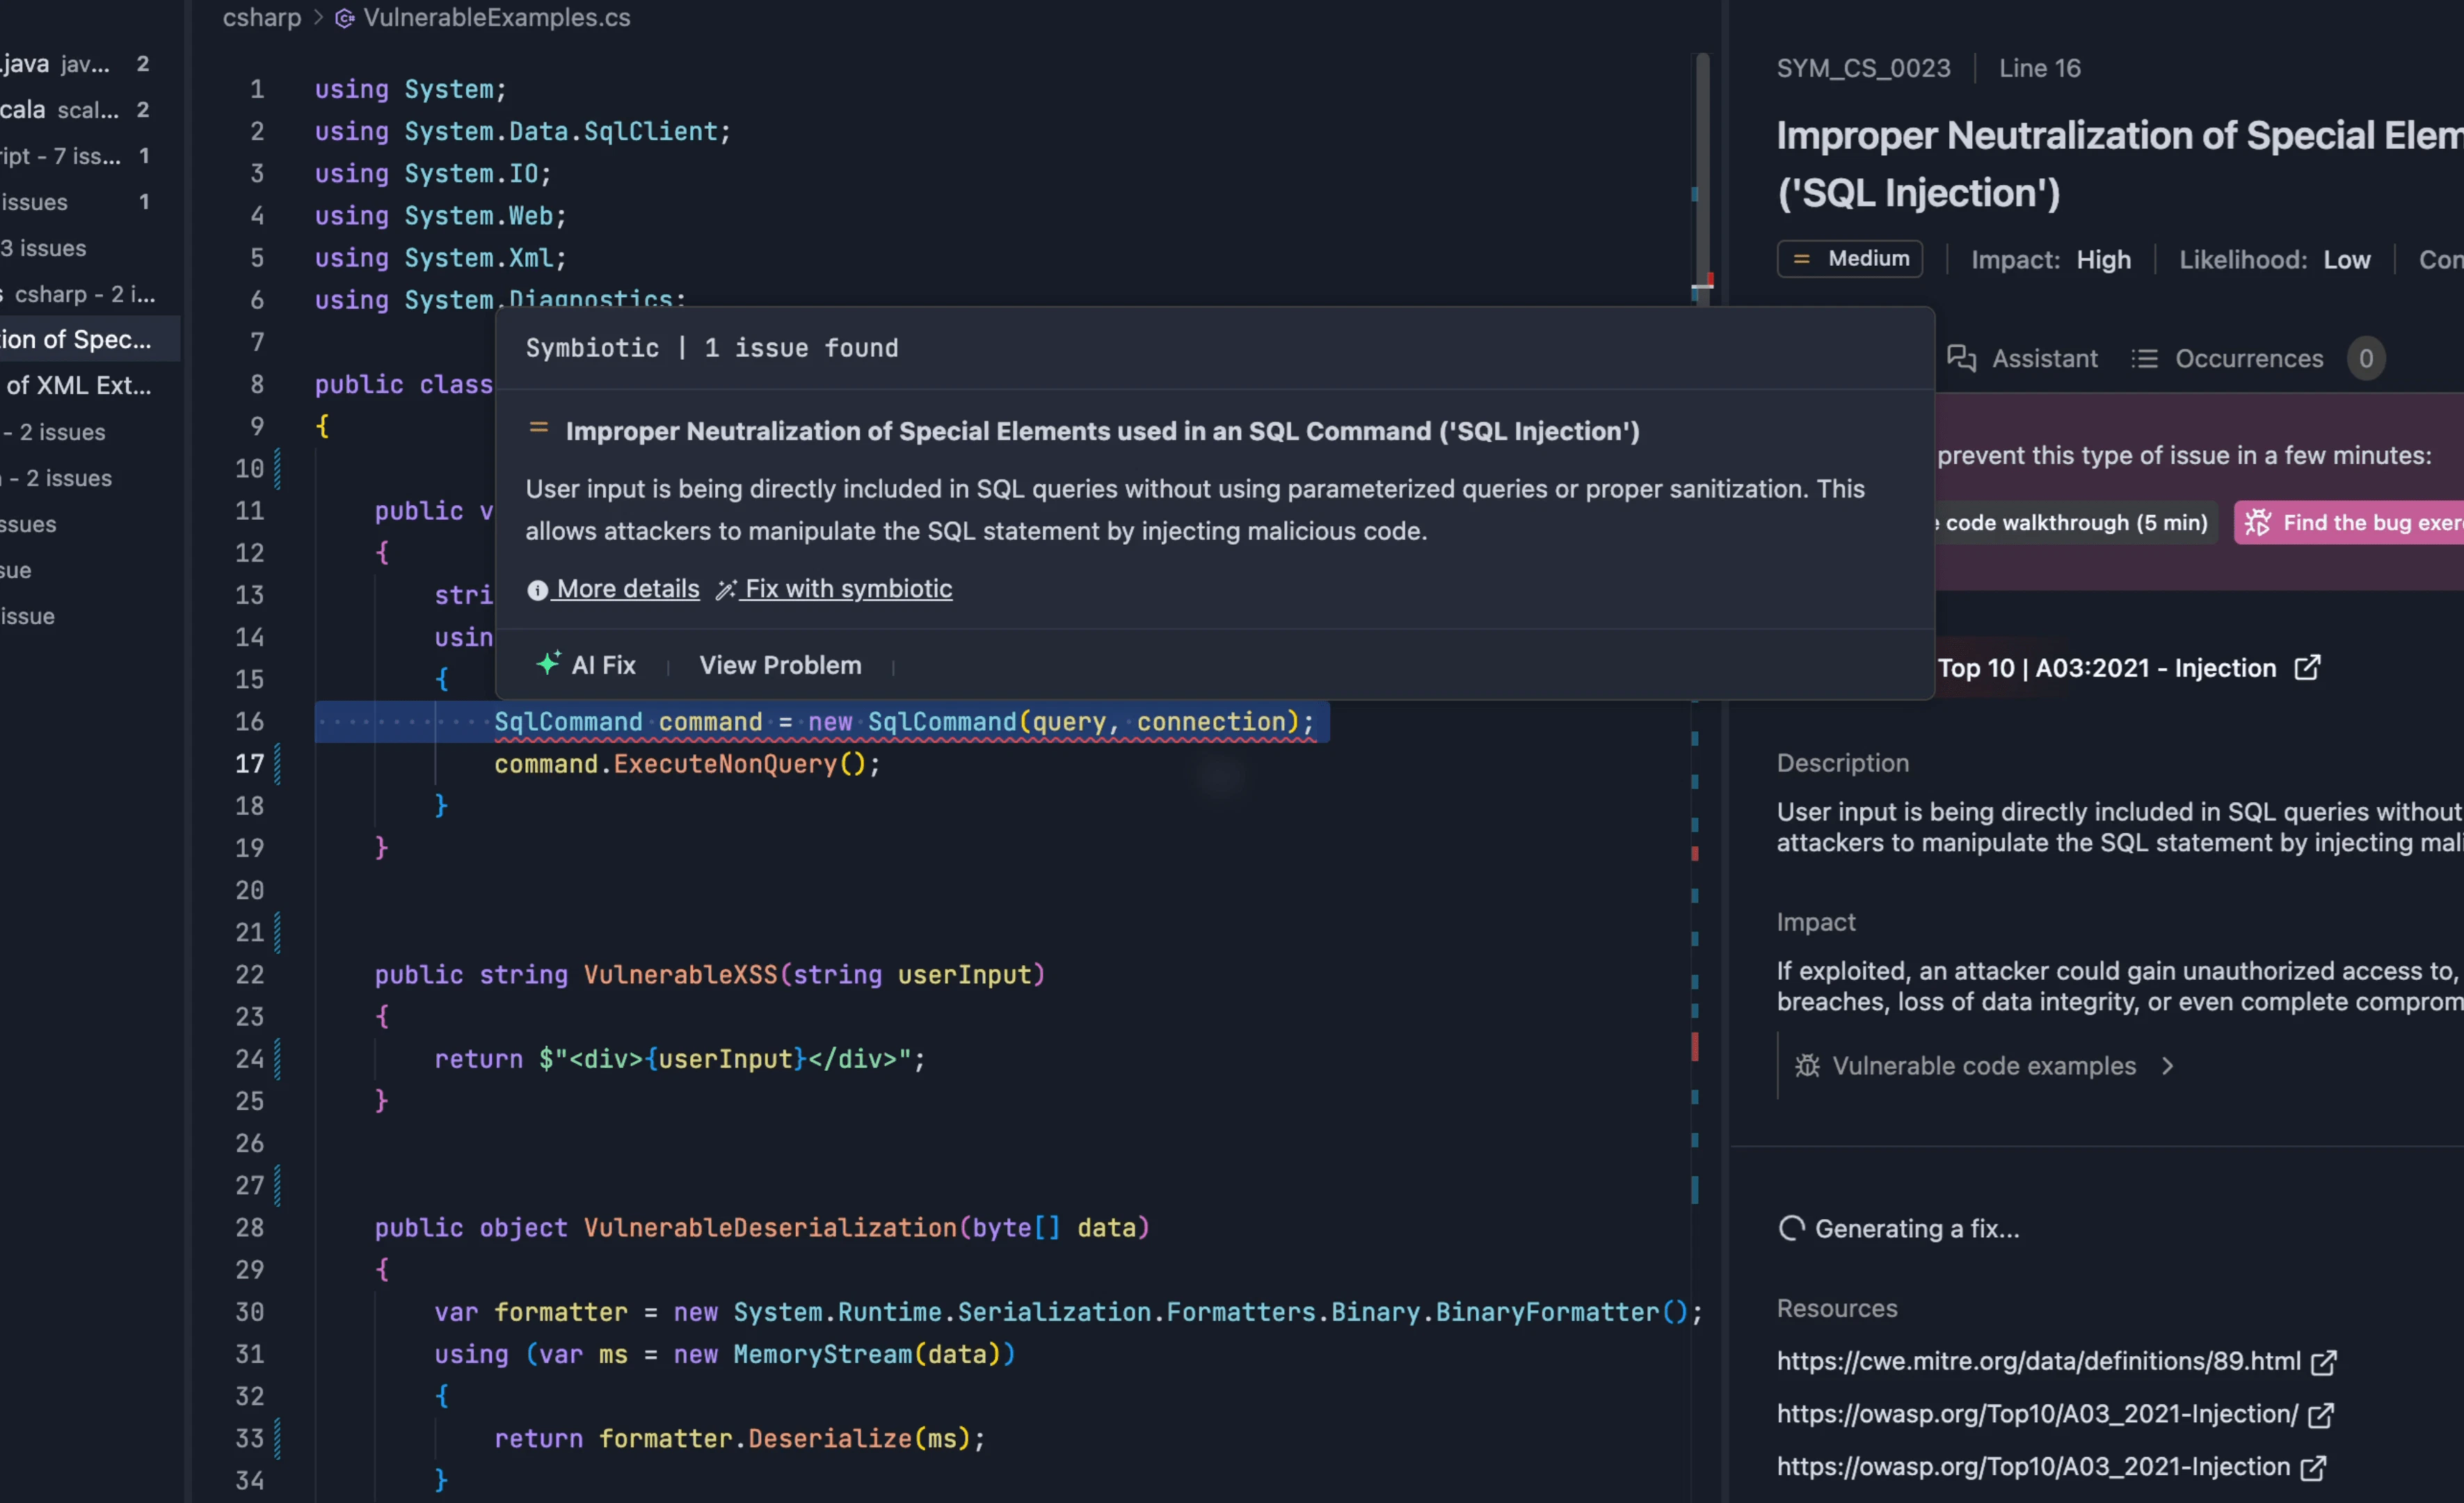Click external icon beside cwe.mitre.org link
The width and height of the screenshot is (2464, 1503).
tap(2324, 1362)
